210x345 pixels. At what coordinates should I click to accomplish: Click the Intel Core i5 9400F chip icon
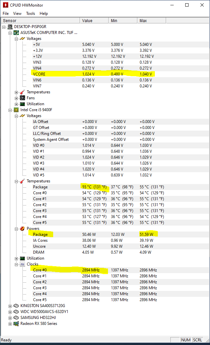click(x=16, y=110)
